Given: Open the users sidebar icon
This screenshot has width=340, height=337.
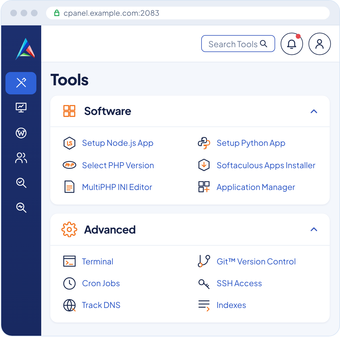Looking at the screenshot, I should pos(21,158).
